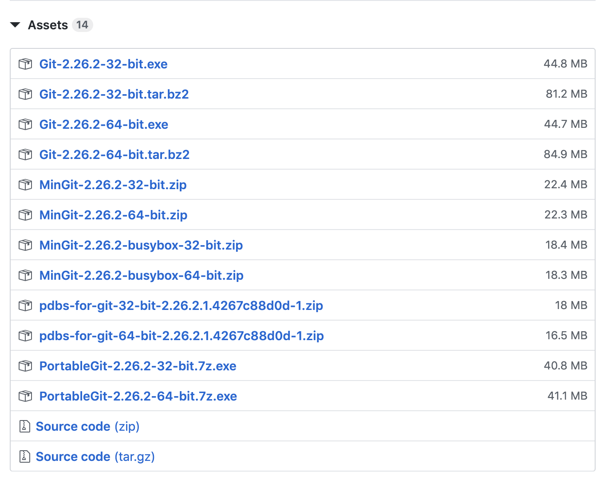This screenshot has height=484, width=616.
Task: Download Source code (zip)
Action: pos(88,426)
